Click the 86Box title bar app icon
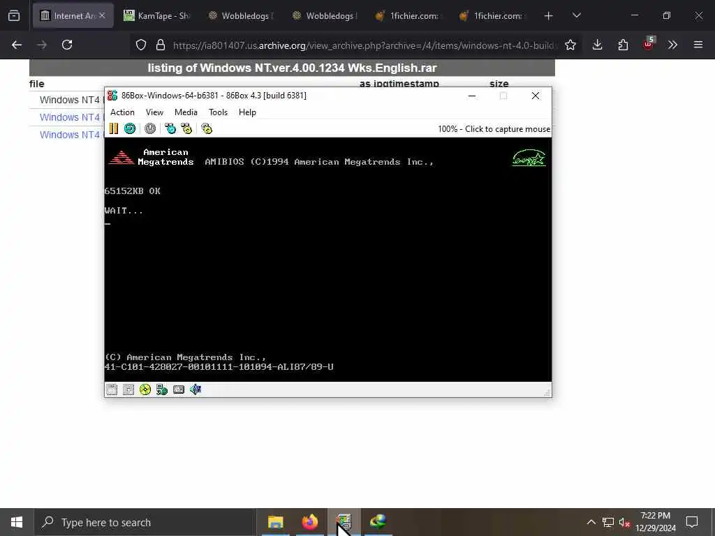The image size is (715, 536). pos(112,96)
